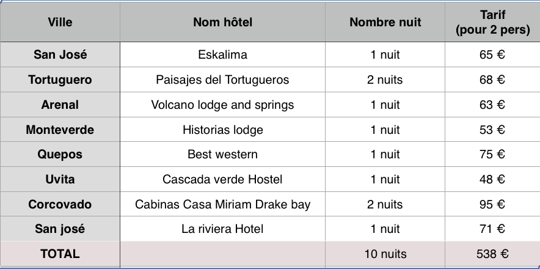This screenshot has width=540, height=269.
Task: Click the 538 € total cell
Action: click(x=492, y=254)
